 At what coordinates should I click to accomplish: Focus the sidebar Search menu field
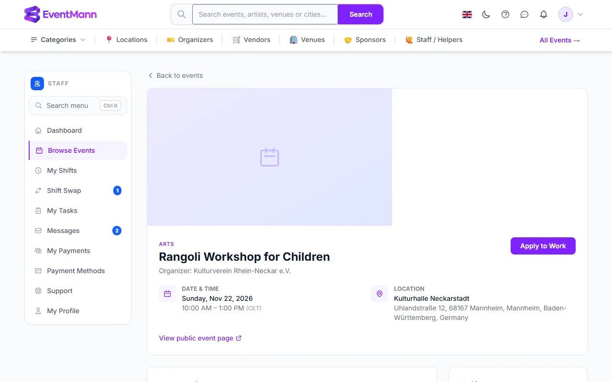pyautogui.click(x=78, y=106)
